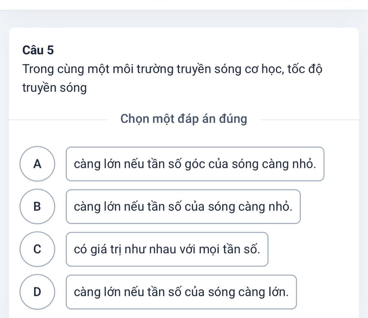Mark the round D option button
This screenshot has height=318, width=368.
point(37,292)
